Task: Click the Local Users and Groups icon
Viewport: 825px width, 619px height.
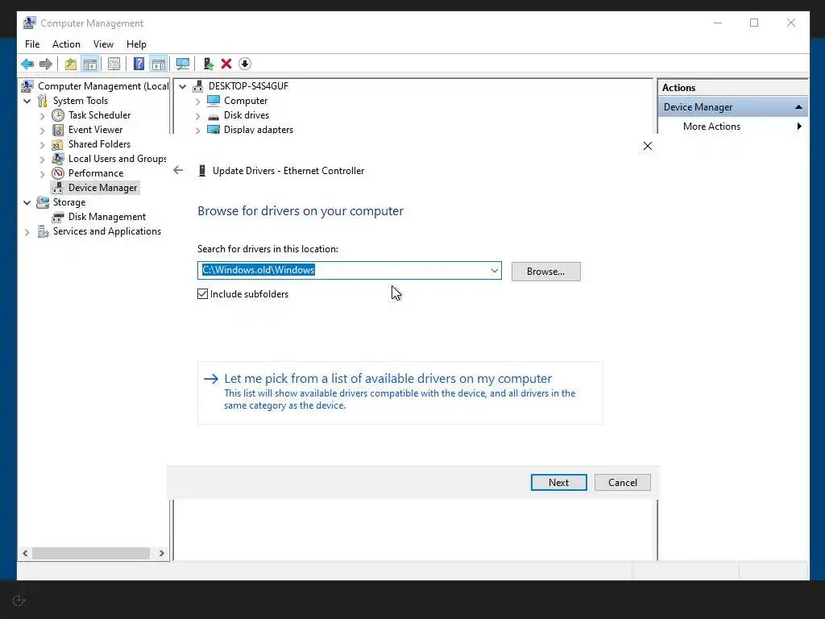Action: 58,159
